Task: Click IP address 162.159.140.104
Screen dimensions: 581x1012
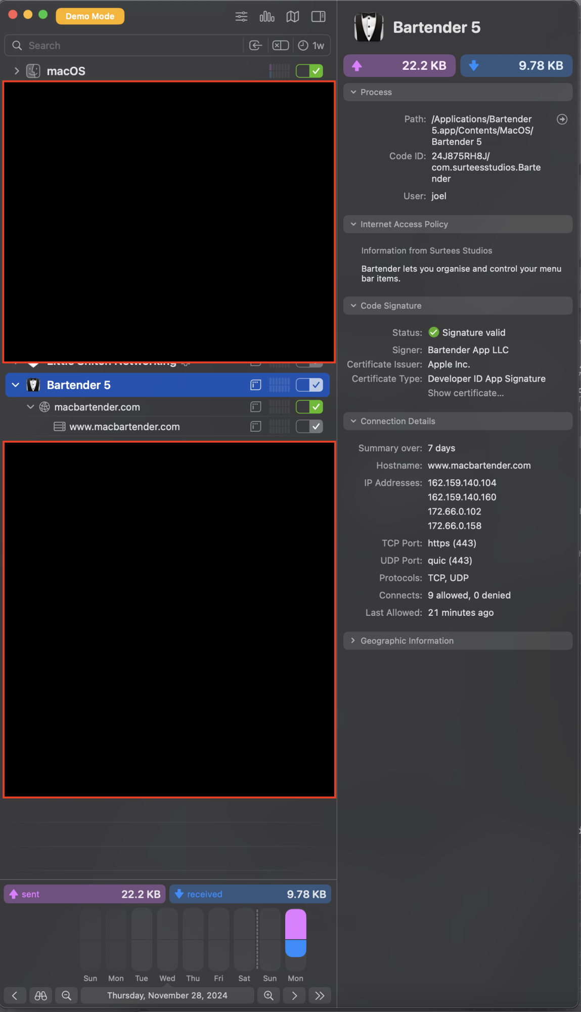Action: point(462,483)
